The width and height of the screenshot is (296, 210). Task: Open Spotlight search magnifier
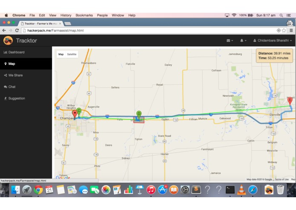click(x=281, y=15)
